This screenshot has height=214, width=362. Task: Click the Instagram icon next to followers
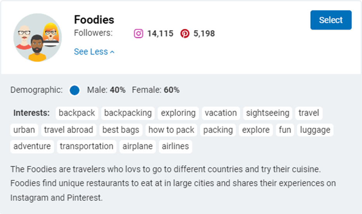(x=139, y=34)
